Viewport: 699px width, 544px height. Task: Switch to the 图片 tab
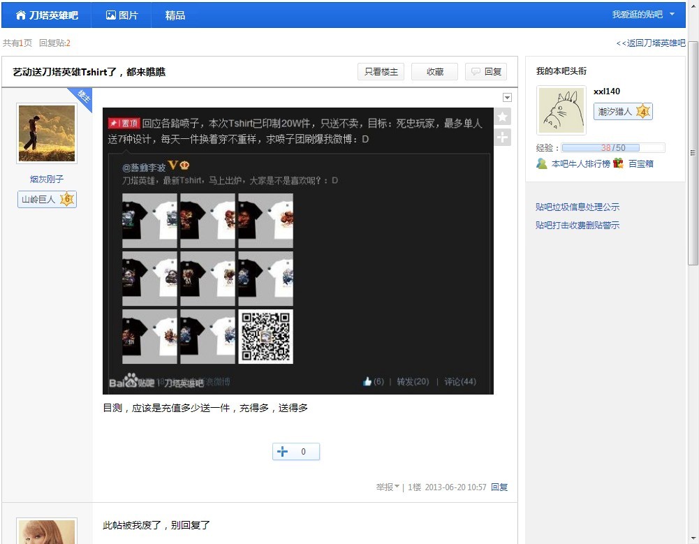(122, 15)
